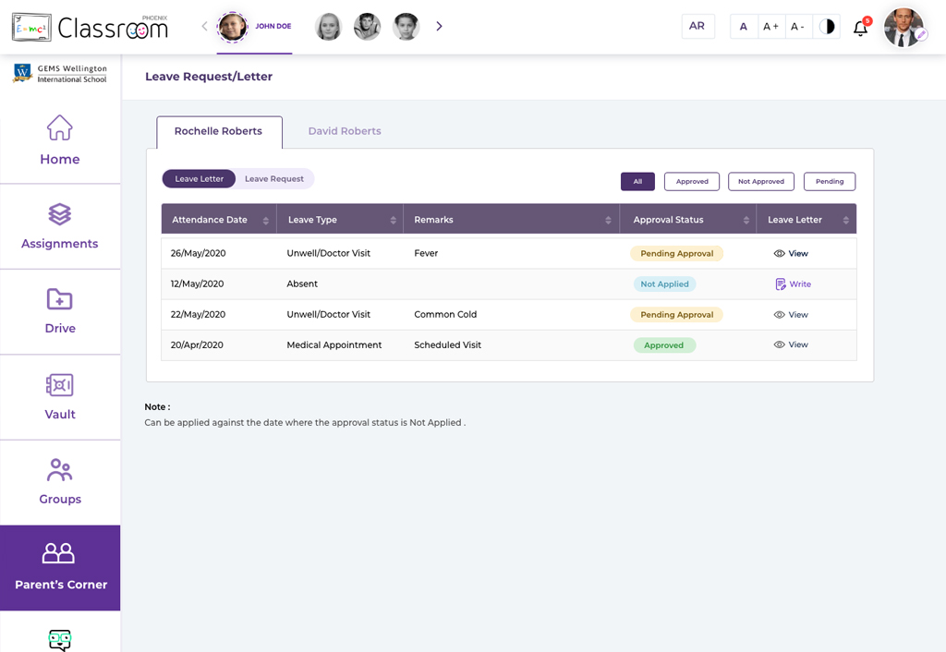Filter by Not Approved status

pos(761,182)
